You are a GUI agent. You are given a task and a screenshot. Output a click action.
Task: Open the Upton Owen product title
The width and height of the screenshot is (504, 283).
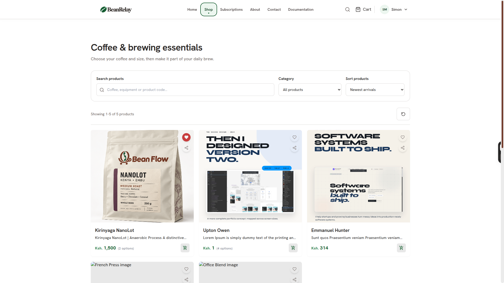point(216,230)
